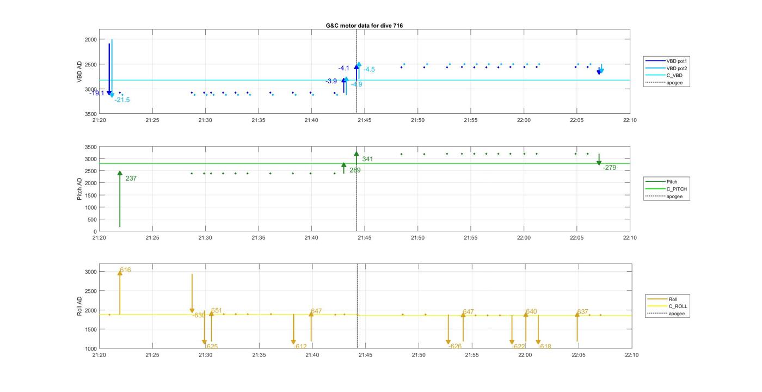Click the downward pitch arrow labeled -279

599,160
